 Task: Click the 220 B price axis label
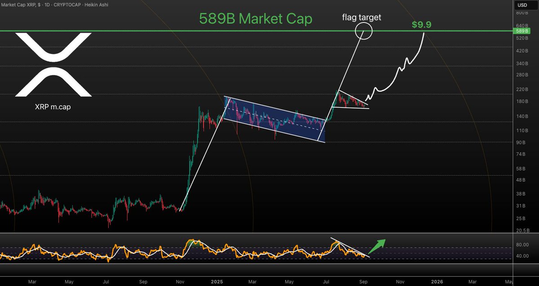tap(522, 89)
